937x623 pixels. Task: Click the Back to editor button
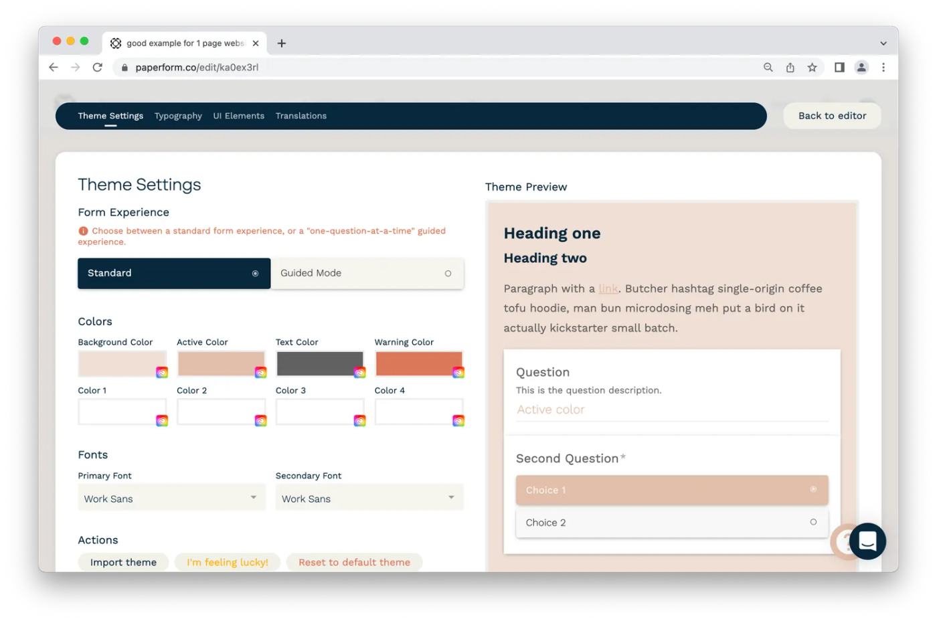point(832,116)
